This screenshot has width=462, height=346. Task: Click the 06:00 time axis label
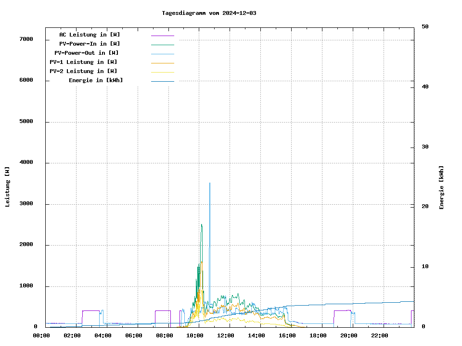coord(134,335)
